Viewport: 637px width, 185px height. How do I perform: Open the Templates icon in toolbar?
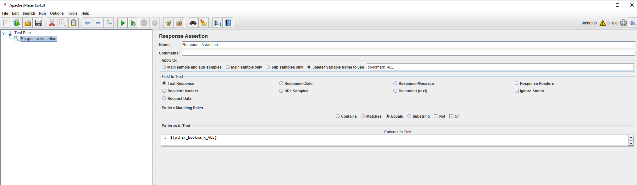[17, 23]
